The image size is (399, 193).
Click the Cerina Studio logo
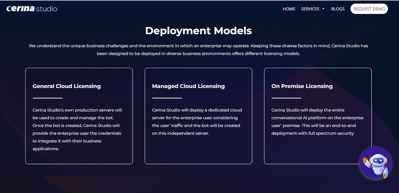click(32, 9)
